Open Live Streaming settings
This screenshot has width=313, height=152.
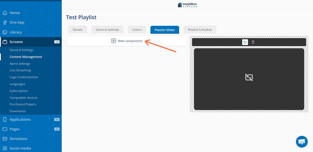click(x=20, y=70)
